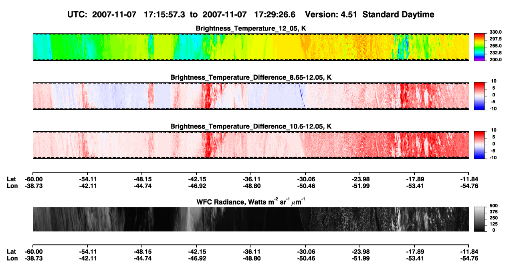Click the 250 label on WFC colorbar
This screenshot has width=521, height=267.
pos(495,218)
